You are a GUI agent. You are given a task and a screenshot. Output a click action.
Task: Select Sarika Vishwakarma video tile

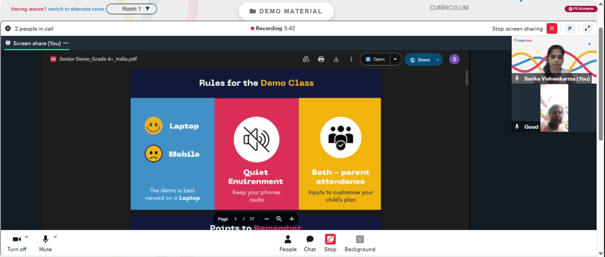click(554, 60)
